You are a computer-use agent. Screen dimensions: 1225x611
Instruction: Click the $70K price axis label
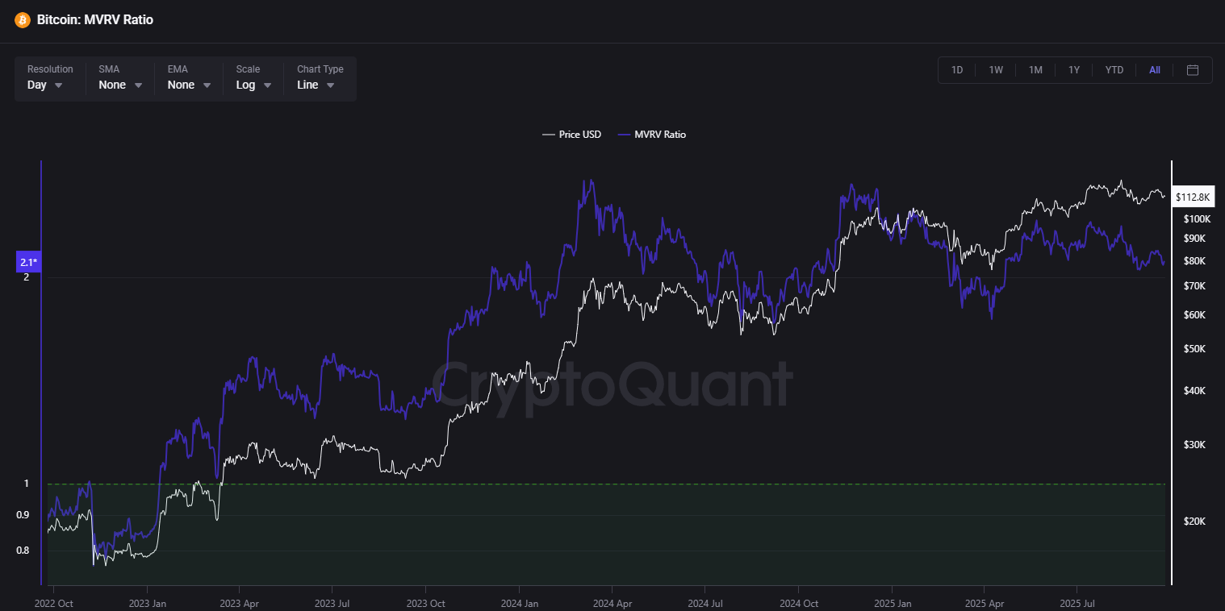(1194, 286)
